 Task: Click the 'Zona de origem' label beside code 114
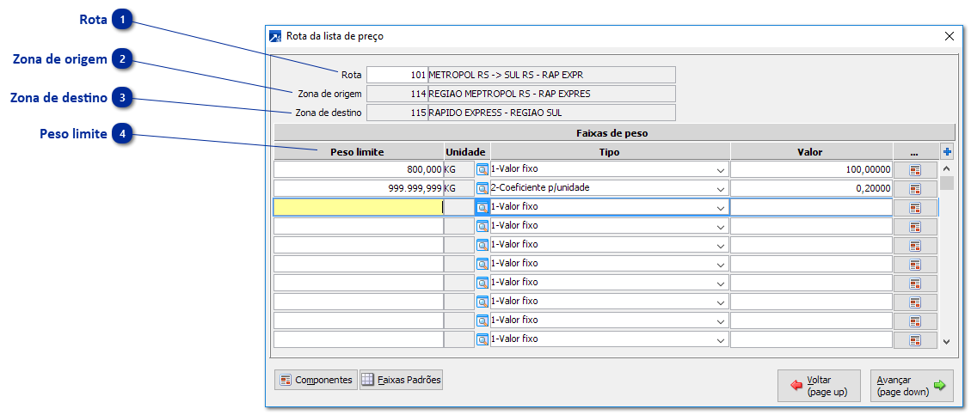click(329, 94)
